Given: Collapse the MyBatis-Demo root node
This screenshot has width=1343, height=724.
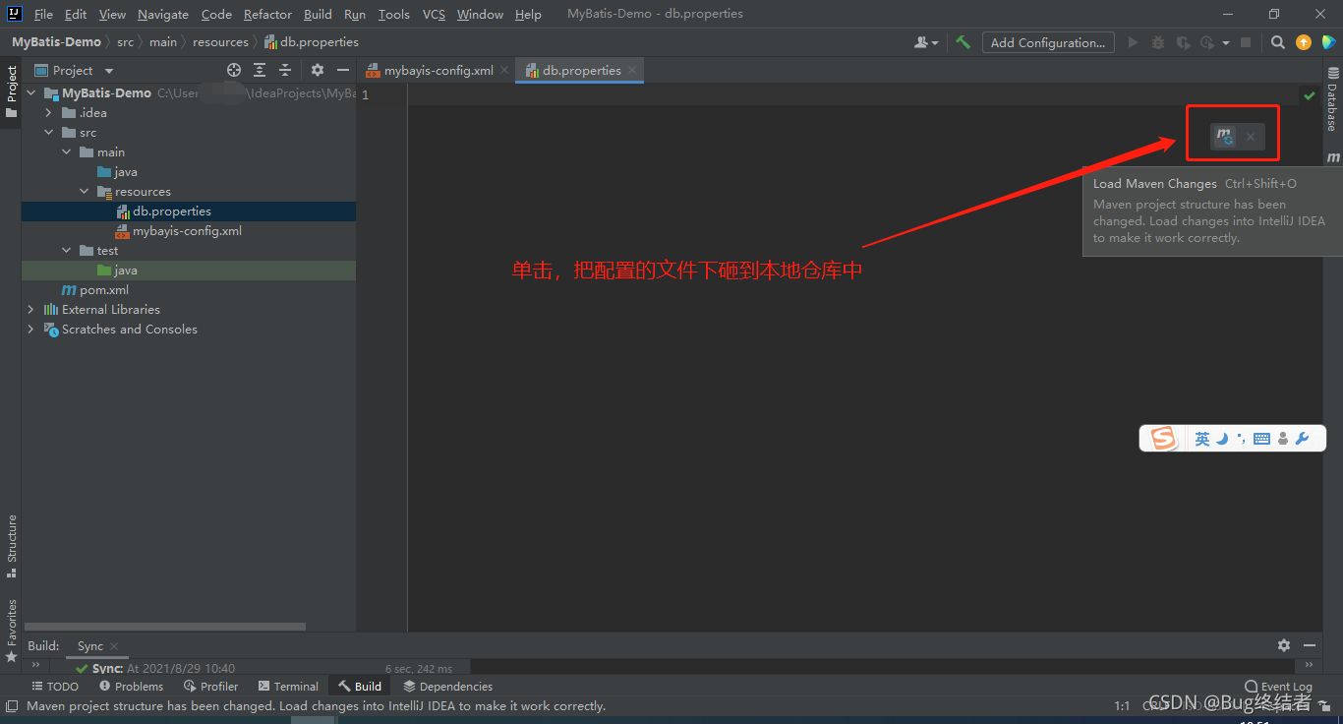Looking at the screenshot, I should tap(30, 93).
